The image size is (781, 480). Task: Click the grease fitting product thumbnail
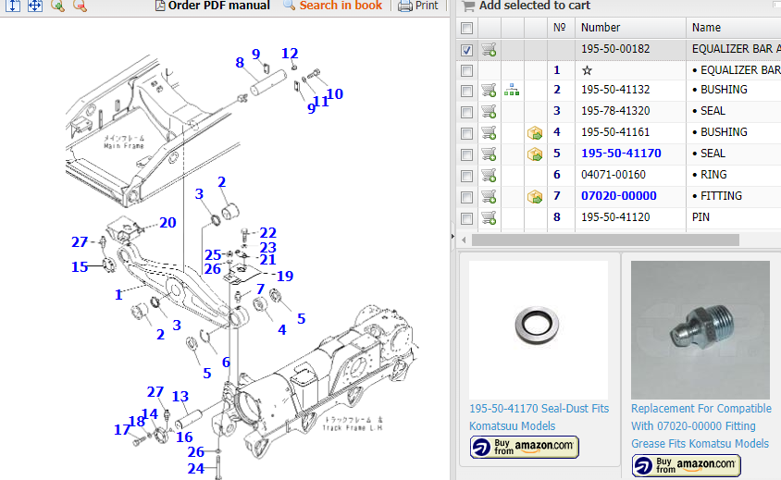click(700, 329)
